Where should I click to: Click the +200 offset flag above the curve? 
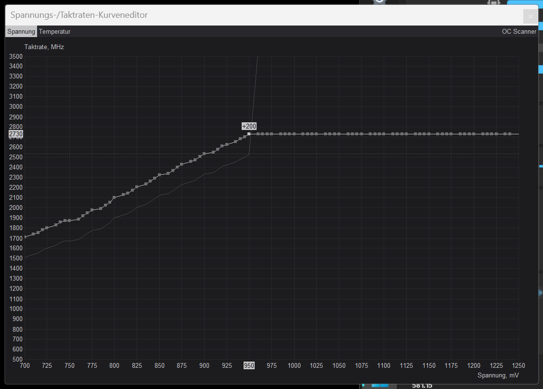[x=249, y=126]
